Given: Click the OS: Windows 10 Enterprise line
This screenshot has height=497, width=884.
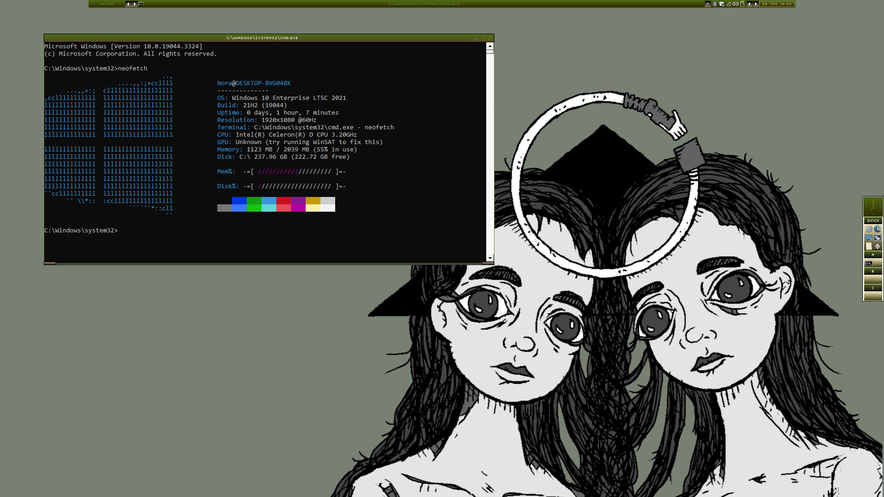Looking at the screenshot, I should [281, 98].
